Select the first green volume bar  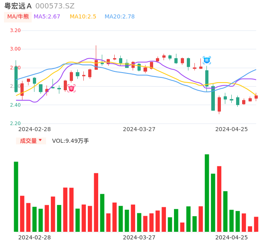tap(16, 196)
